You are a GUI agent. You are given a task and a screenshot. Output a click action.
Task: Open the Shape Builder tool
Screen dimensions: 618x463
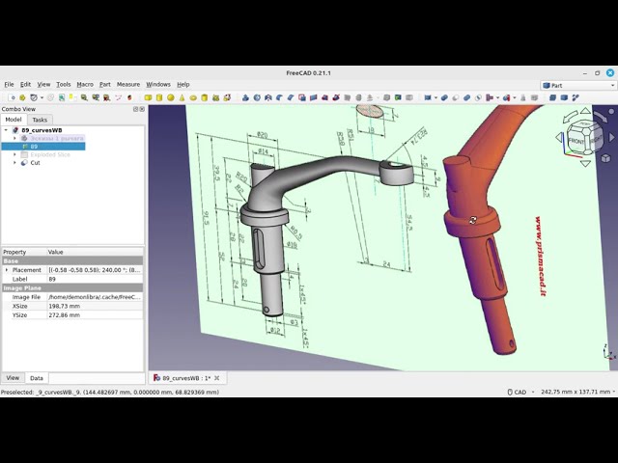[x=227, y=97]
